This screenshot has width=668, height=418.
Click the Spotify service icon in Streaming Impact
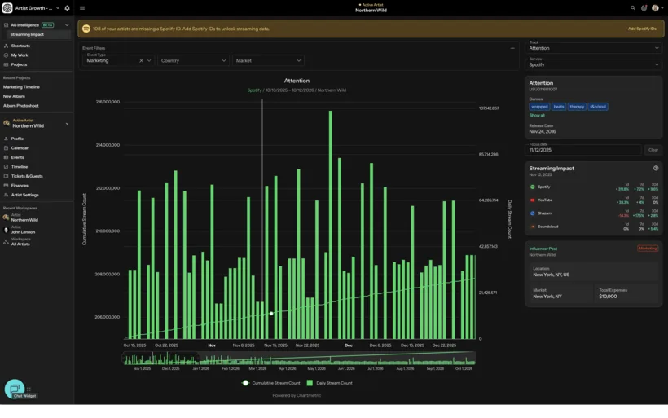point(532,187)
